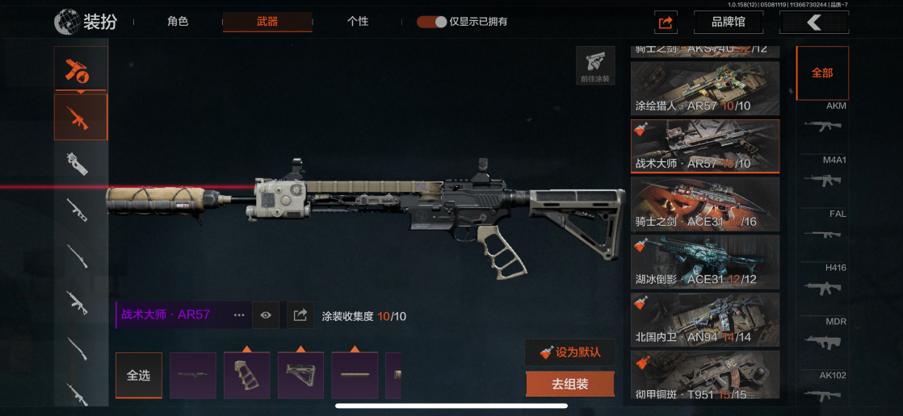Expand the stock part option
The width and height of the screenshot is (903, 416).
click(300, 375)
